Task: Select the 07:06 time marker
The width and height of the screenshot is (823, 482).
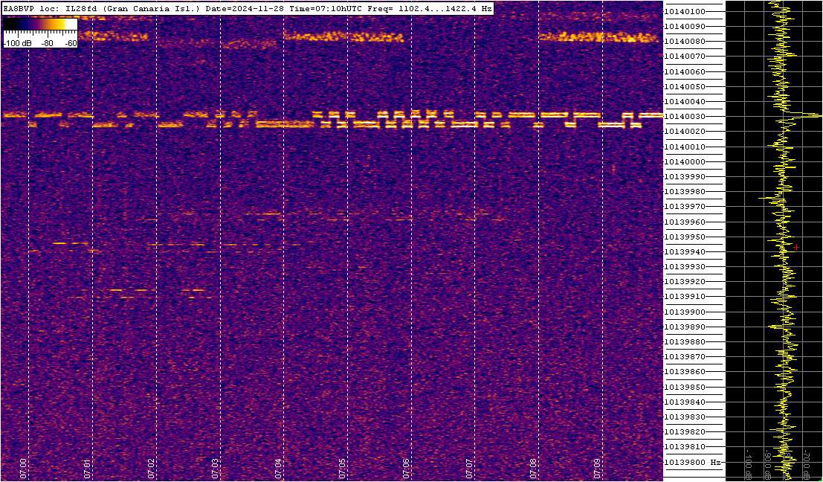Action: pyautogui.click(x=405, y=469)
